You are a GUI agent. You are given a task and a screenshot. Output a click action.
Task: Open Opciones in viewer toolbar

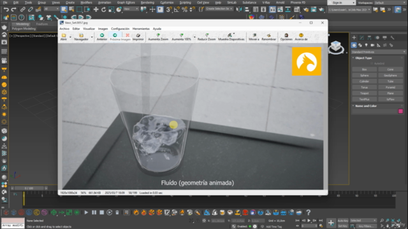pyautogui.click(x=286, y=37)
